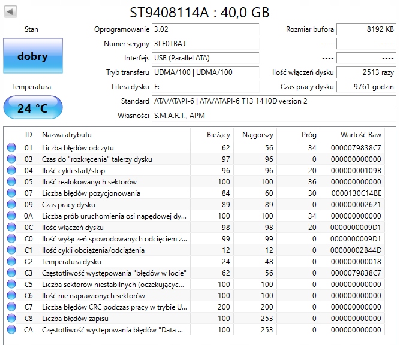400x345 pixels.
Task: Click the title ST9408114A : 40,0 GB
Action: tap(200, 12)
